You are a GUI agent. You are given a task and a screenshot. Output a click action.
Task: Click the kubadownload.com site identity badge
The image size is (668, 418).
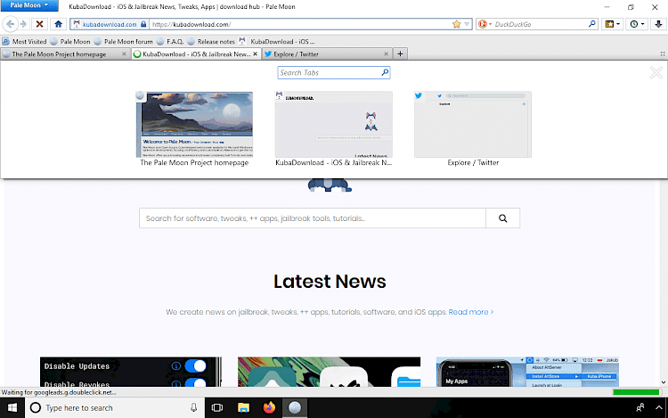110,24
